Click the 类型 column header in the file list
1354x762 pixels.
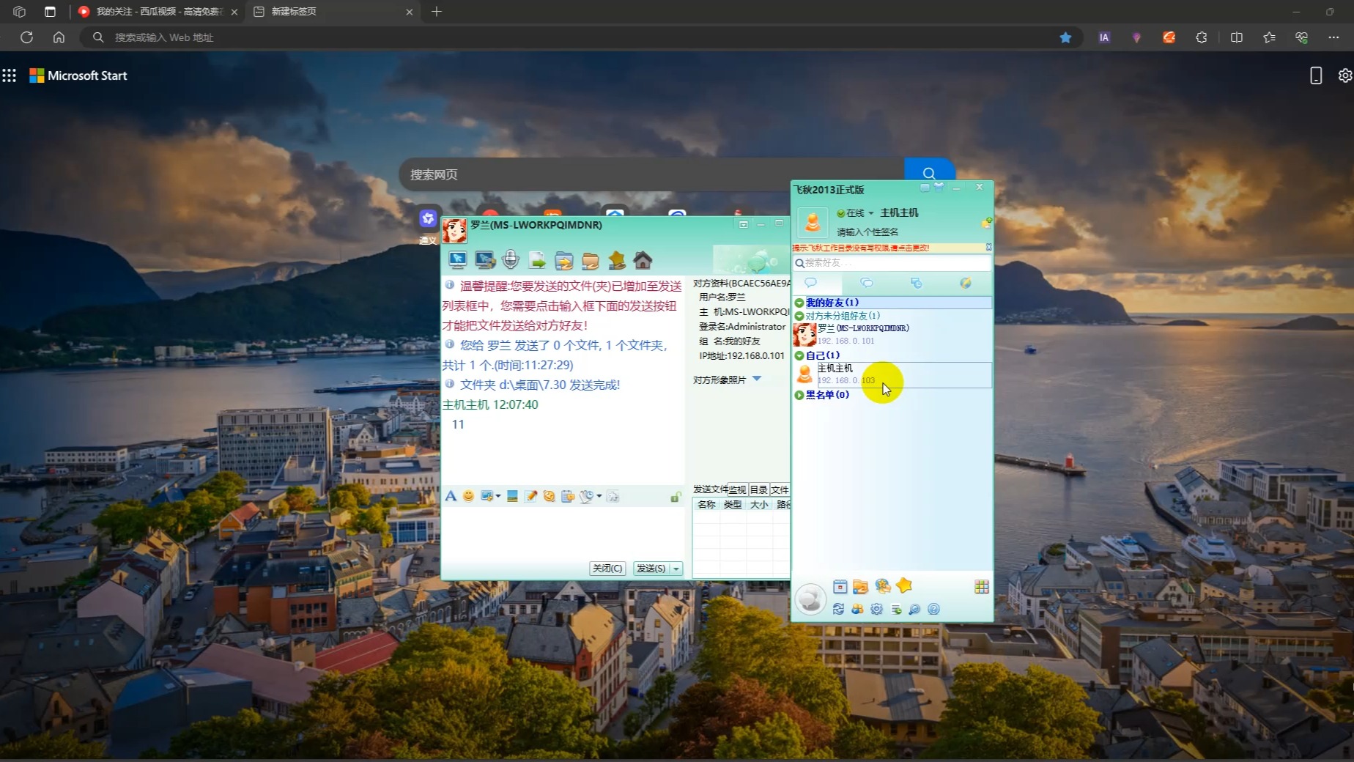click(x=733, y=505)
